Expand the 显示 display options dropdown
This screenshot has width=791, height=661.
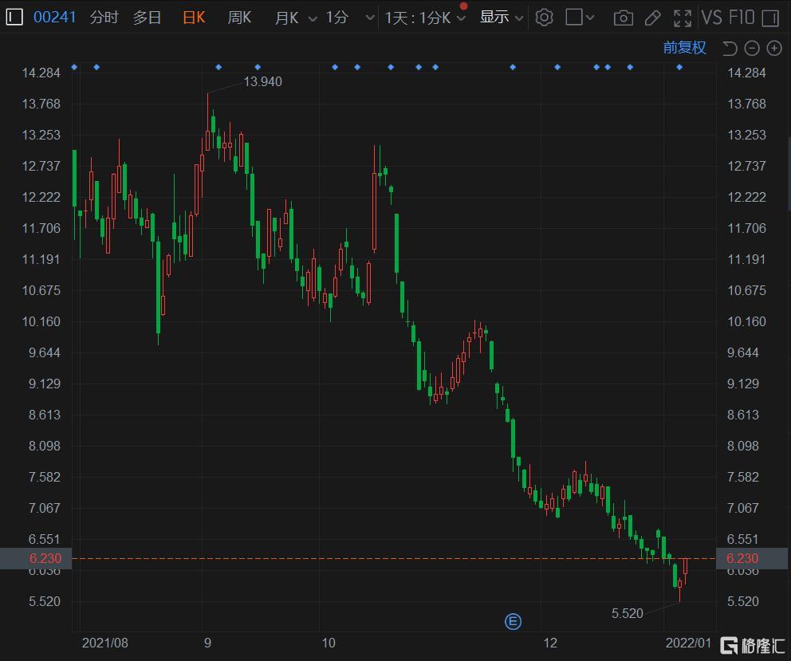pyautogui.click(x=519, y=18)
